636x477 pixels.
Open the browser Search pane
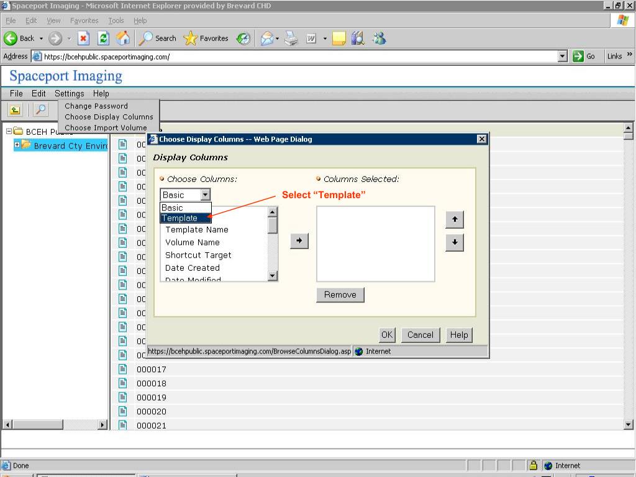pos(157,39)
